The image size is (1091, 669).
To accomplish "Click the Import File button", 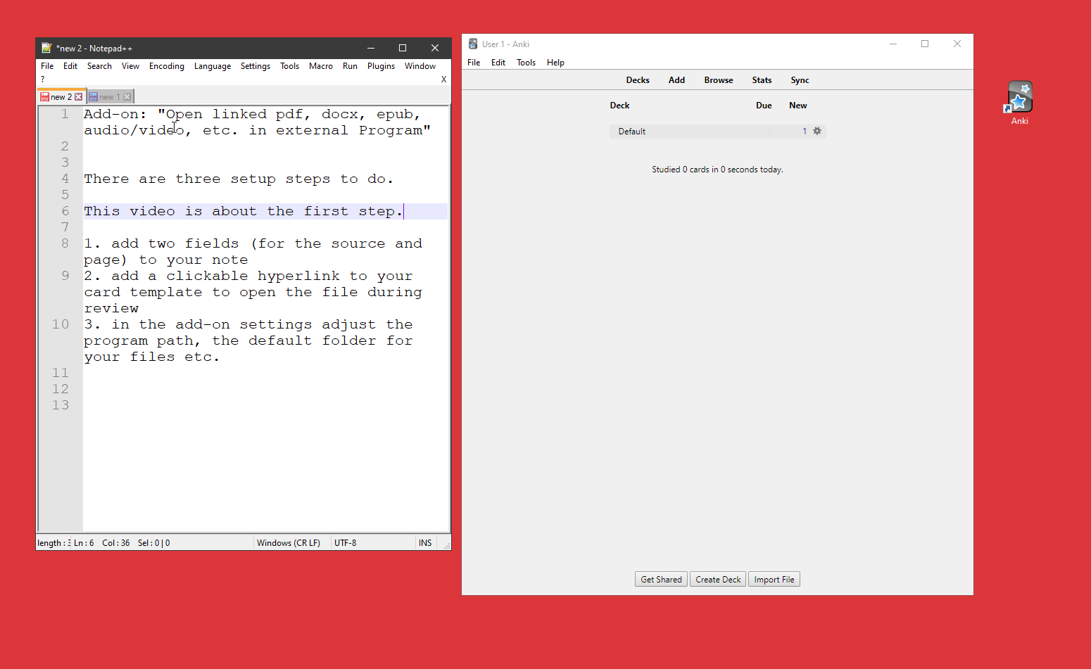I will pos(774,580).
